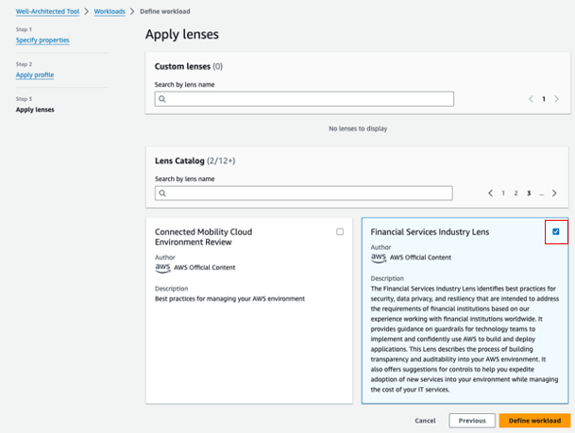This screenshot has height=433, width=575.
Task: Check the Connected Mobility Cloud Environment Review checkbox
Action: tap(340, 231)
